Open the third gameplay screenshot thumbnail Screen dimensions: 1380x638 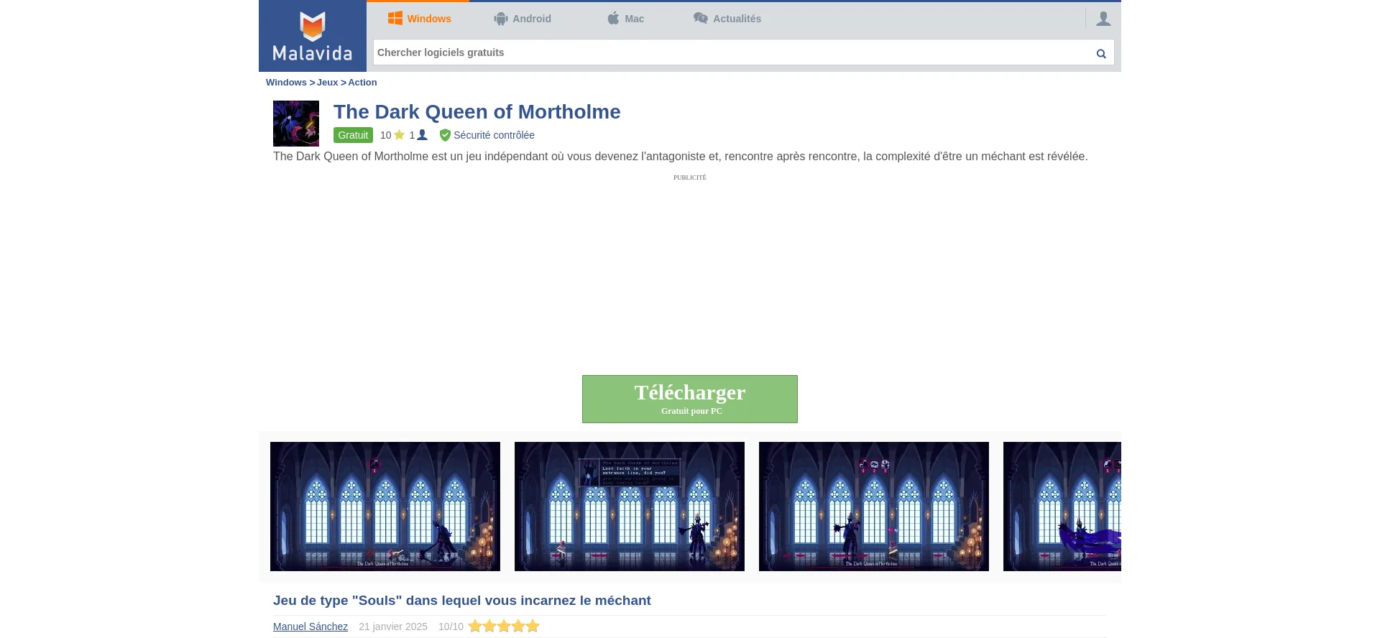point(874,507)
